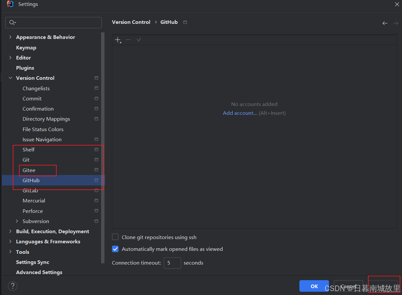Click the 'No accounts added' text
402x295 pixels.
(x=254, y=104)
